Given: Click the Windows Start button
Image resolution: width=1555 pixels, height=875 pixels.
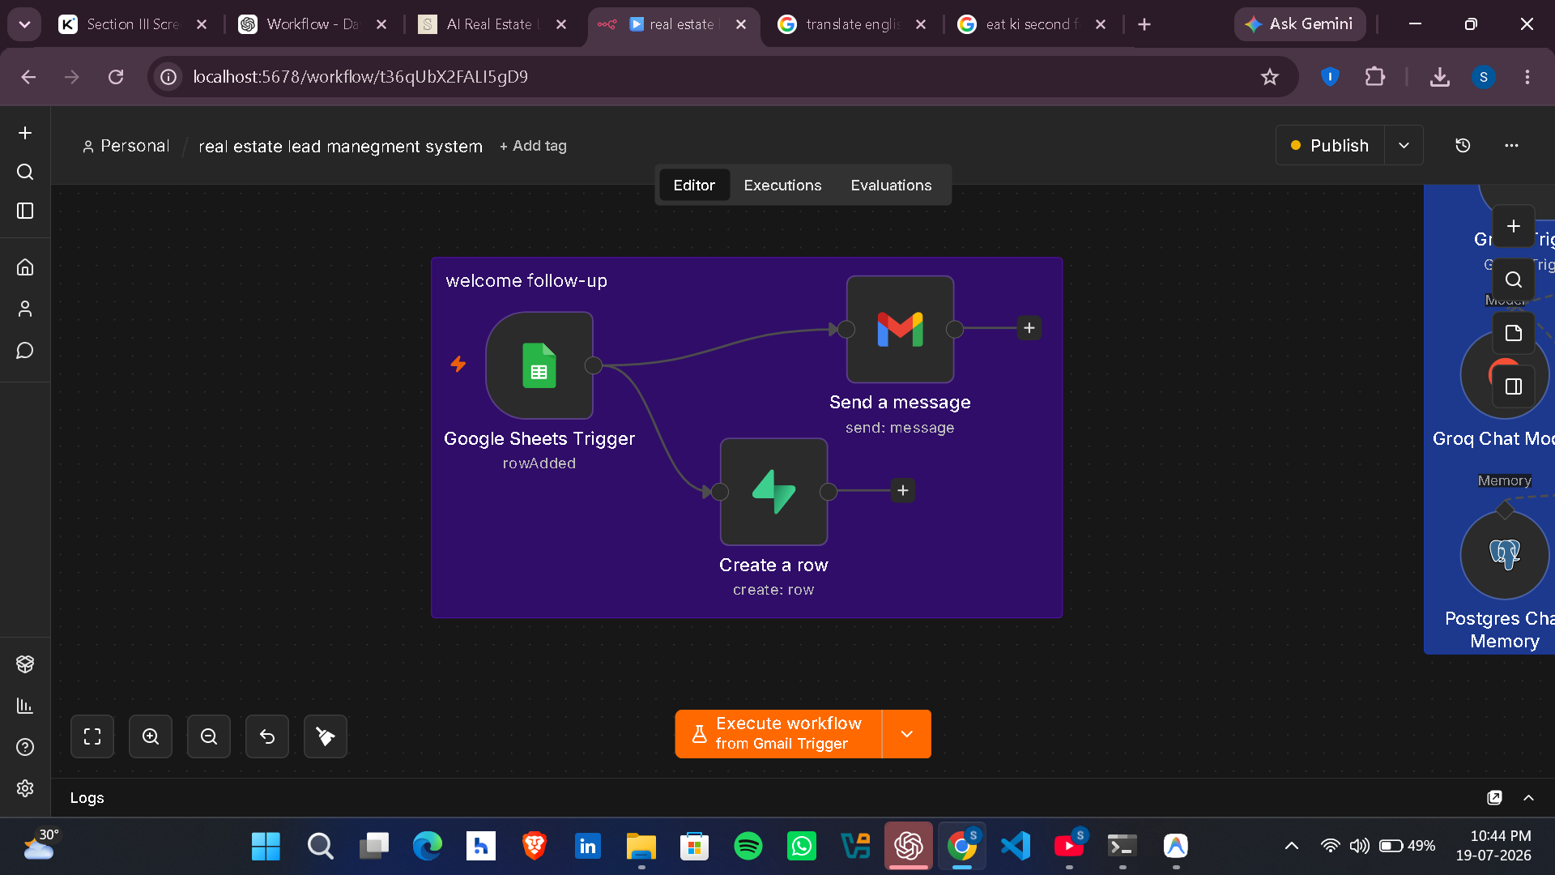Looking at the screenshot, I should pyautogui.click(x=266, y=846).
